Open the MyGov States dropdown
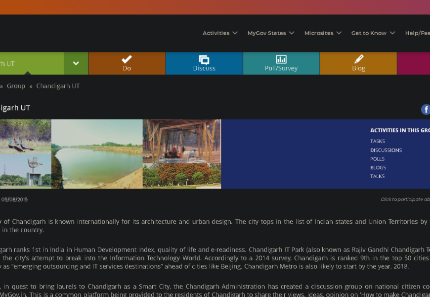The image size is (430, 297). [271, 33]
